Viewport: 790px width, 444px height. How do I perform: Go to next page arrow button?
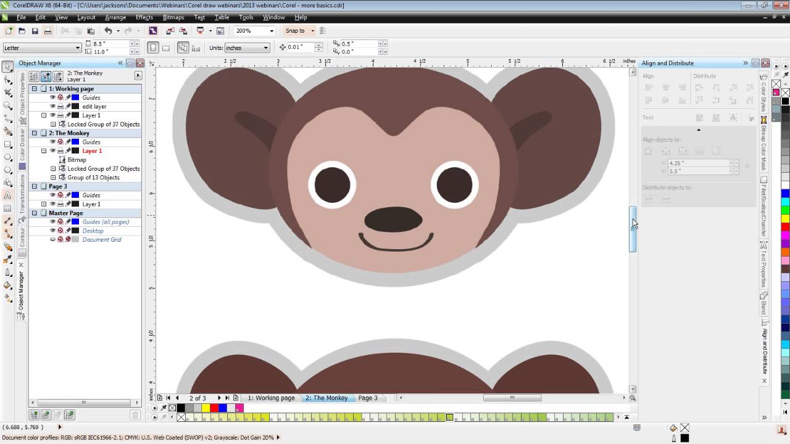tap(218, 398)
